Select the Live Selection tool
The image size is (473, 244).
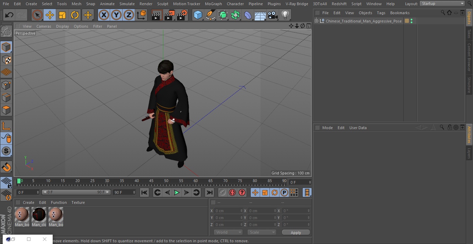[x=37, y=15]
